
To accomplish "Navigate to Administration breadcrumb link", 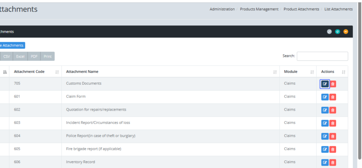I will [x=222, y=9].
